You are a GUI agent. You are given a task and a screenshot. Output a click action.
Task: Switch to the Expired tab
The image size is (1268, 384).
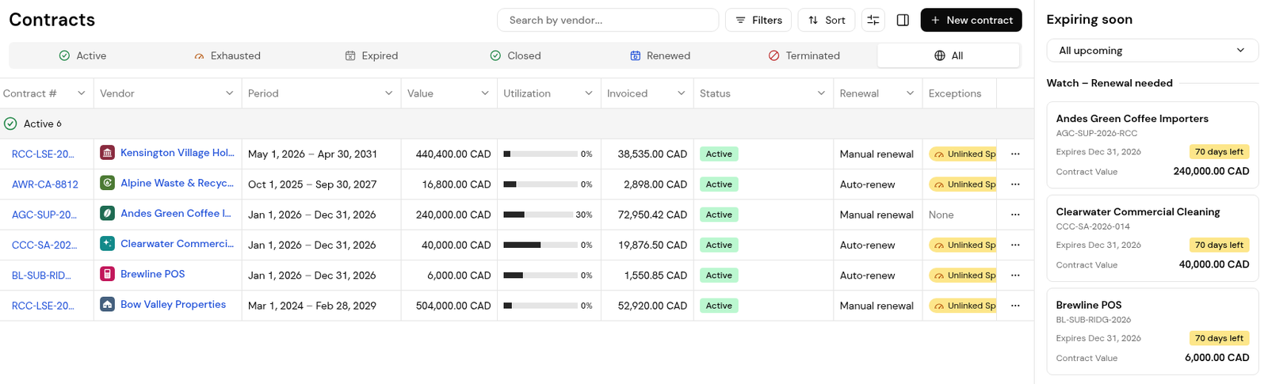point(372,55)
